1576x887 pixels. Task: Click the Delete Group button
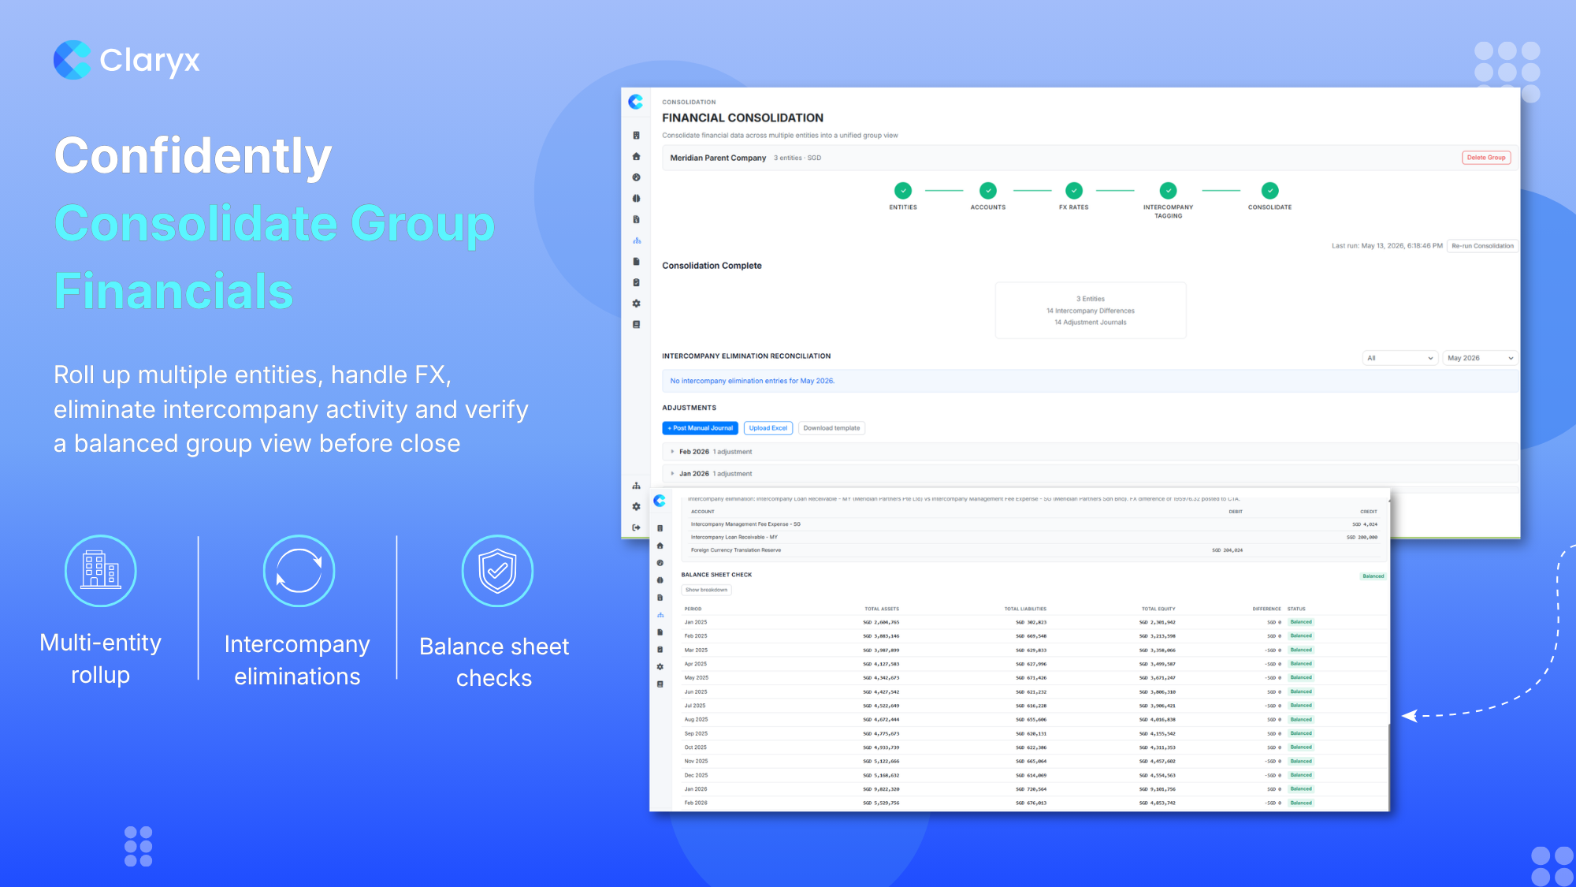(1486, 158)
